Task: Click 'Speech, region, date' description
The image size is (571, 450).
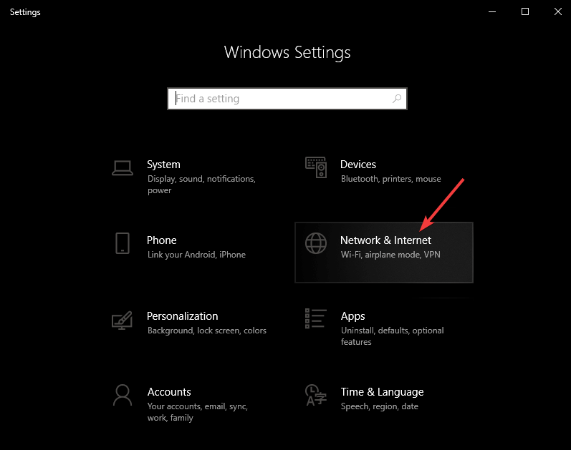Action: 380,406
